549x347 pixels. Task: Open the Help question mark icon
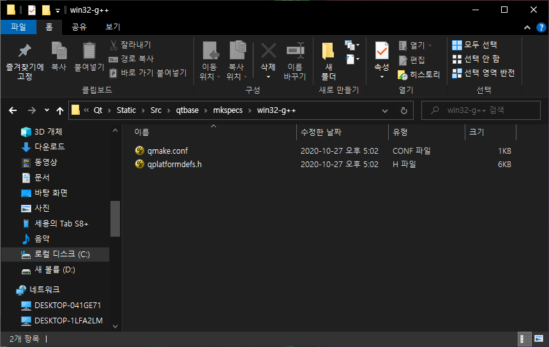(x=541, y=27)
